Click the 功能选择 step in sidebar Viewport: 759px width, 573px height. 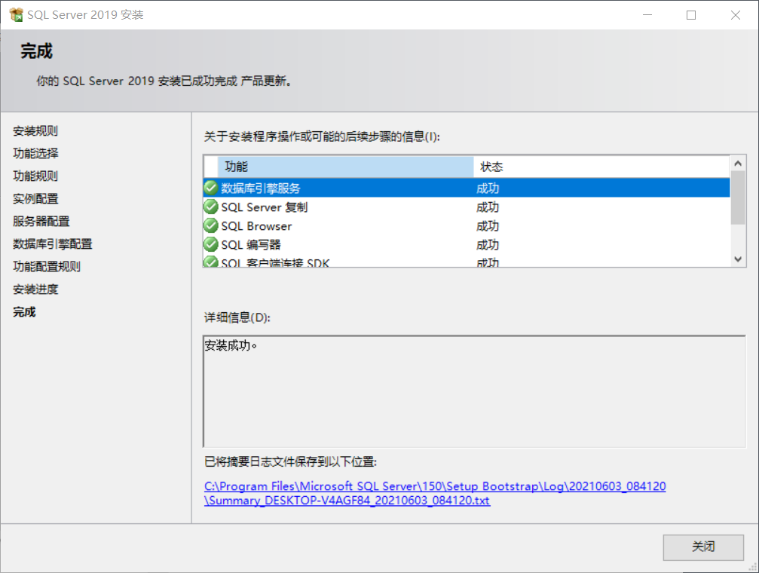pos(35,154)
